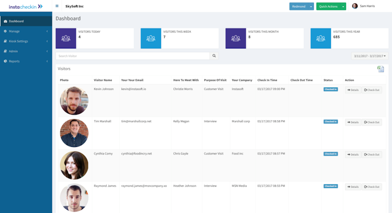Open the date range picker

coord(370,56)
